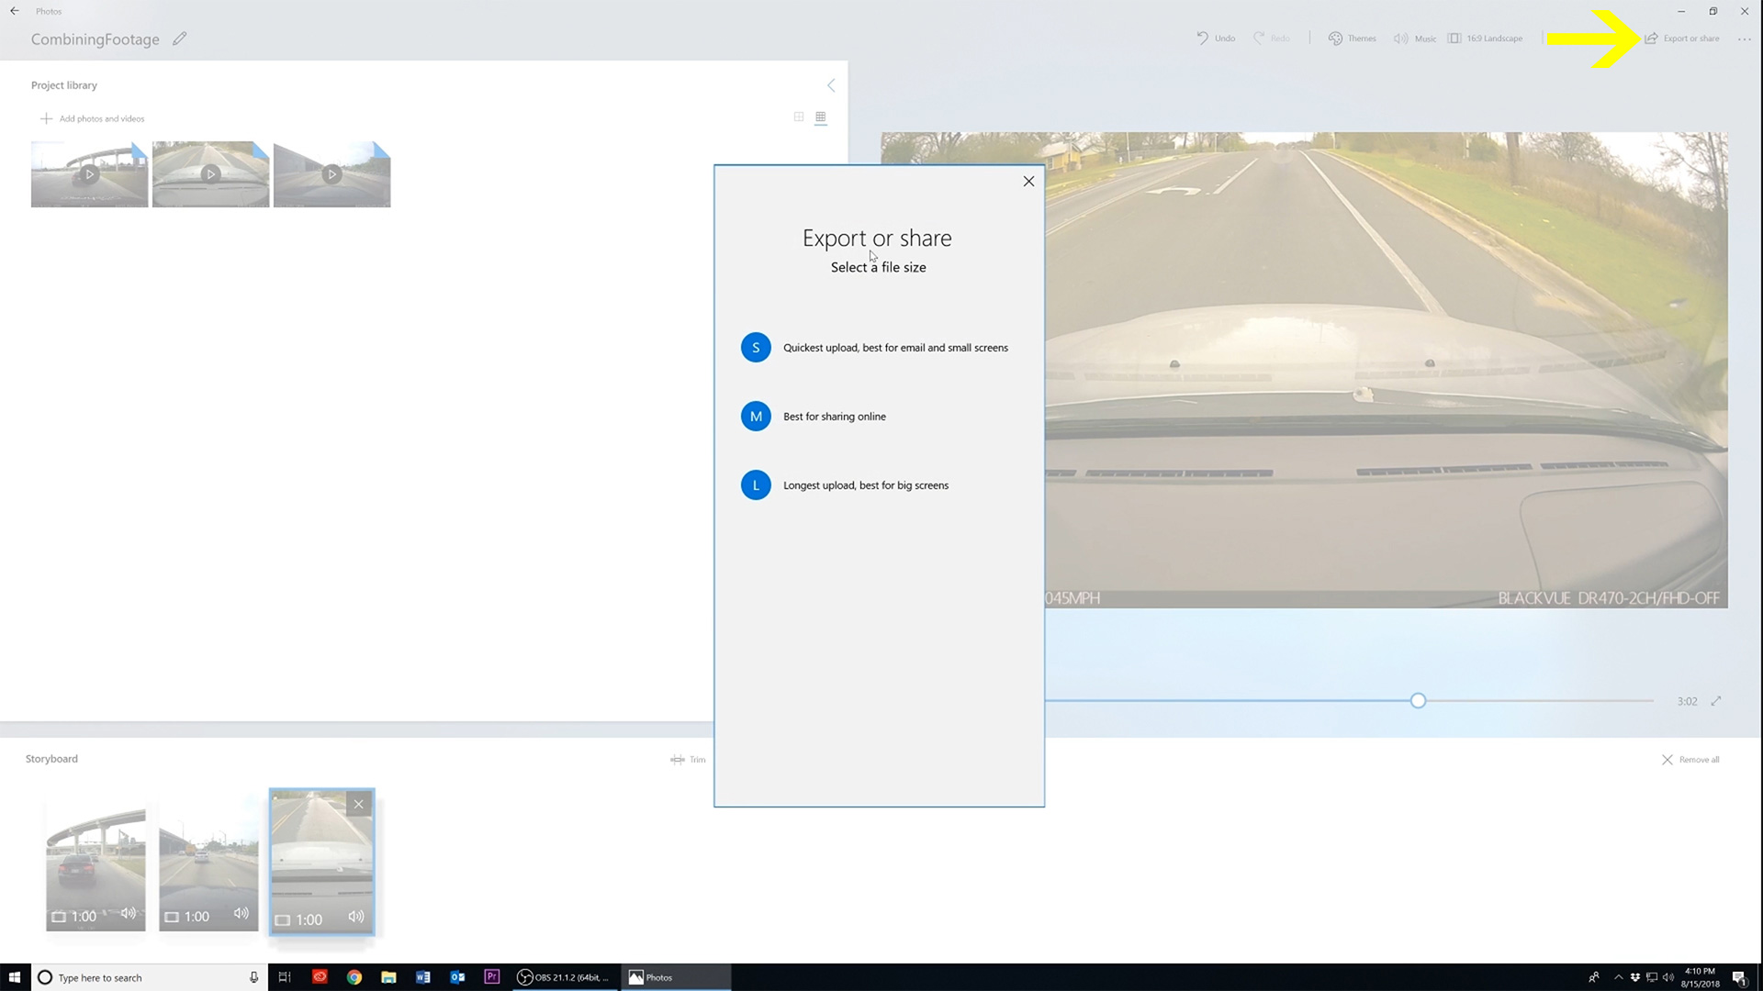Click the video playback position slider handle
The height and width of the screenshot is (991, 1763).
(x=1418, y=701)
